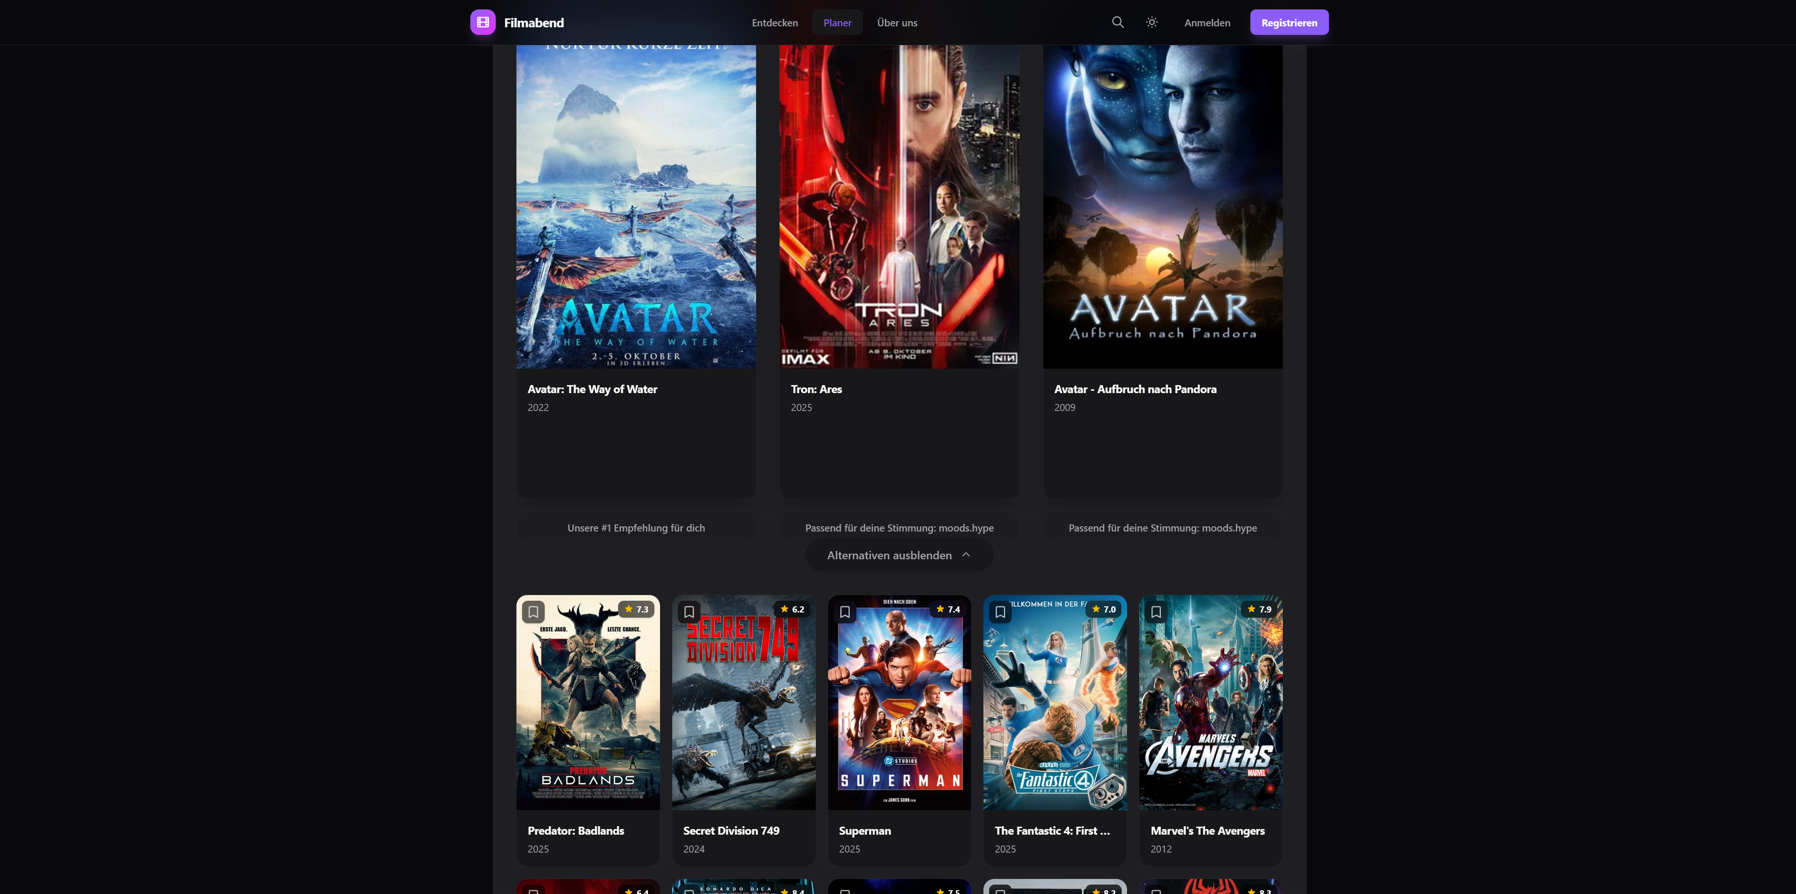Click the mood label under Avatar 2009
This screenshot has height=894, width=1796.
tap(1162, 528)
